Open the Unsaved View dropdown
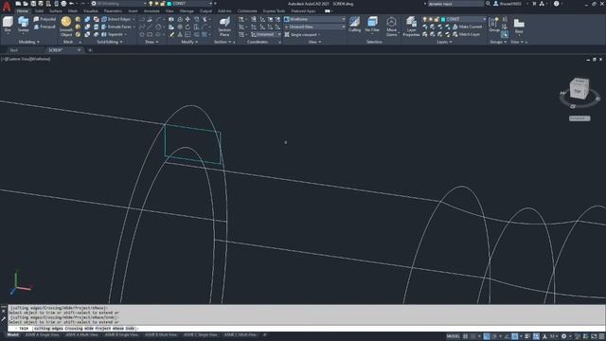This screenshot has height=341, width=606. pyautogui.click(x=314, y=27)
